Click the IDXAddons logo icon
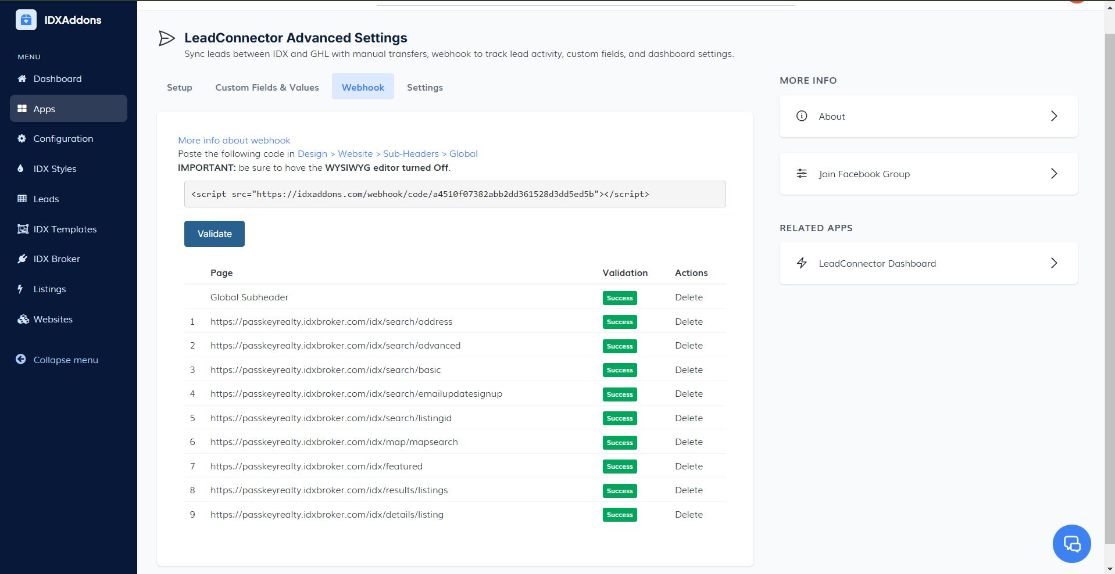Image resolution: width=1115 pixels, height=574 pixels. pyautogui.click(x=26, y=20)
